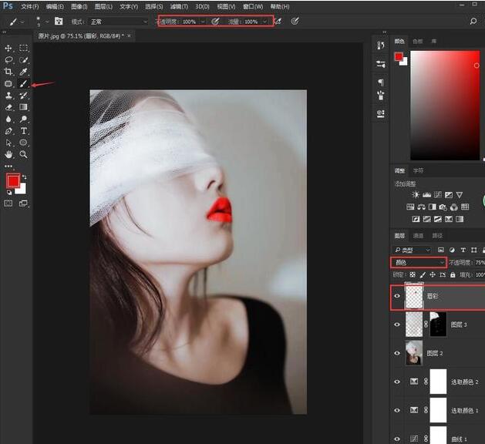Toggle visibility of 图层 3 layer
This screenshot has width=485, height=444.
(x=397, y=325)
